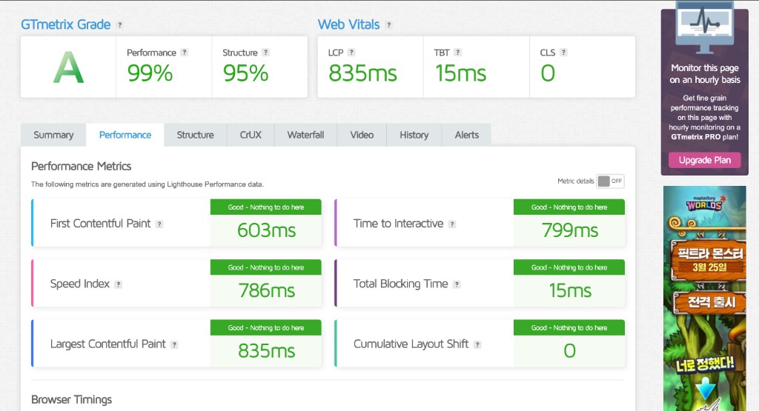Open the History tab
This screenshot has width=759, height=411.
[x=414, y=135]
